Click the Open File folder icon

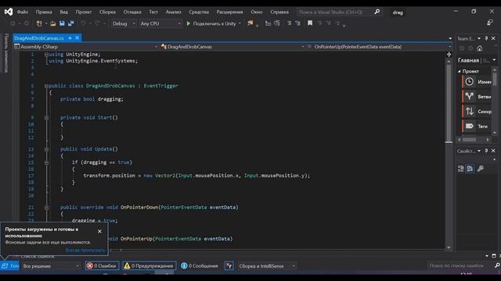point(53,23)
